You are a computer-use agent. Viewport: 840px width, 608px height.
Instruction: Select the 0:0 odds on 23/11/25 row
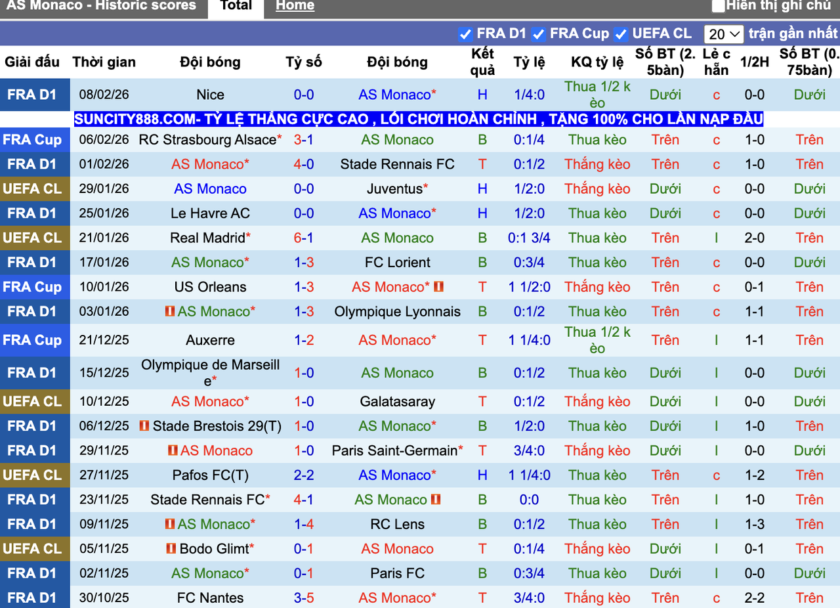[x=529, y=500]
